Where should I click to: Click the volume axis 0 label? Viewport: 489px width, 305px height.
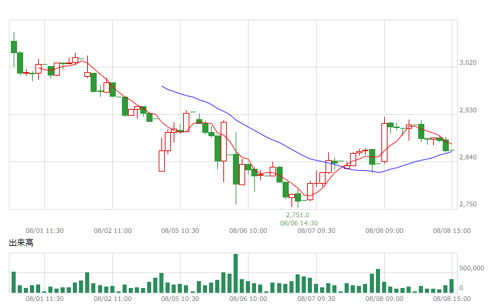(461, 288)
